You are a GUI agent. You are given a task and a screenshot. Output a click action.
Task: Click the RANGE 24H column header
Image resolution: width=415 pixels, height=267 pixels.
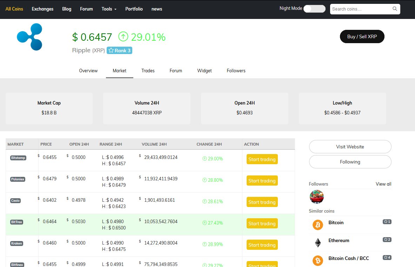111,144
